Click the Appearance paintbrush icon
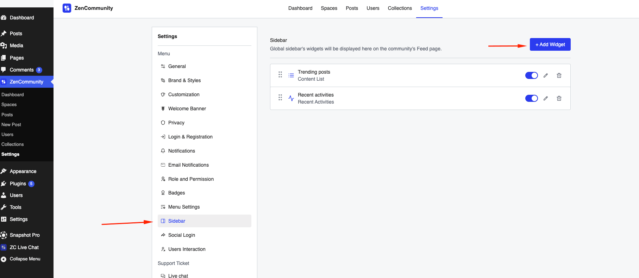Image resolution: width=639 pixels, height=278 pixels. (4, 171)
